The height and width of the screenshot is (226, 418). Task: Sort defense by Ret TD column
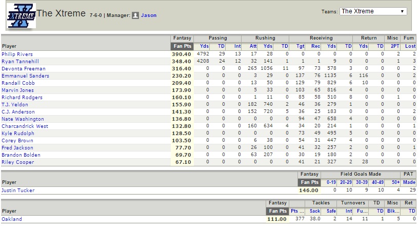412,211
